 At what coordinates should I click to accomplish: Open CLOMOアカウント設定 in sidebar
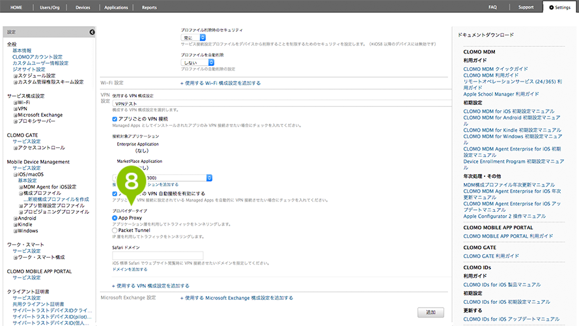(x=37, y=57)
